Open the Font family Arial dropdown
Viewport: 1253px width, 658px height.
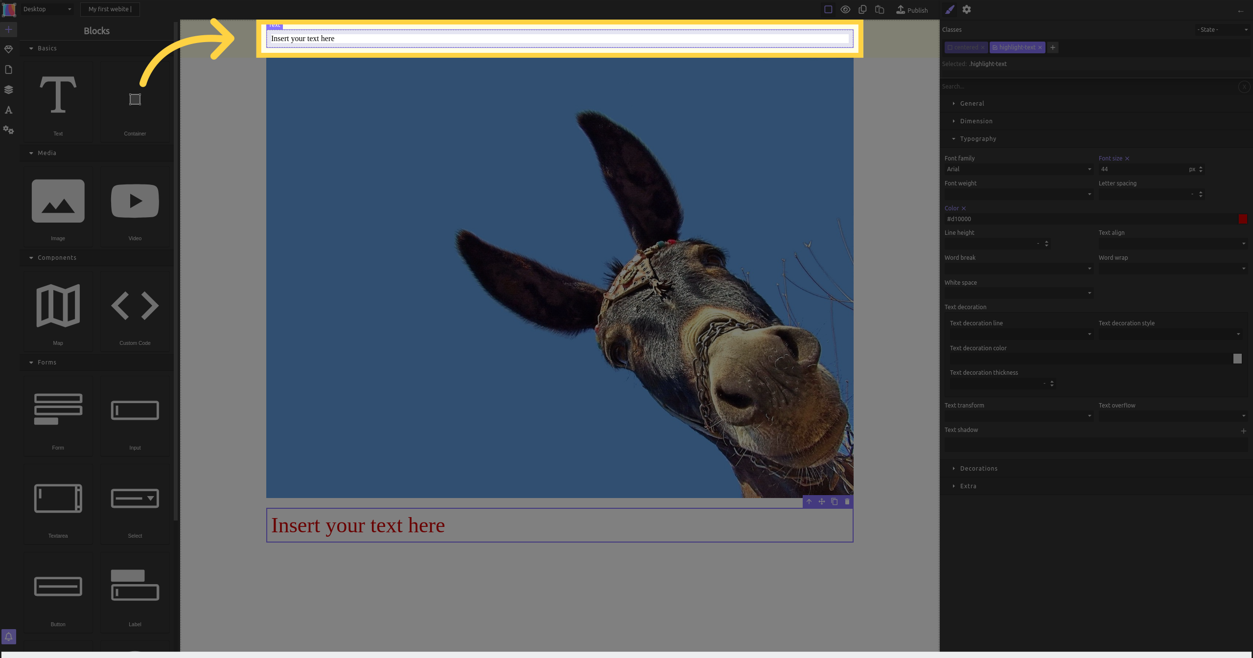(x=1018, y=169)
